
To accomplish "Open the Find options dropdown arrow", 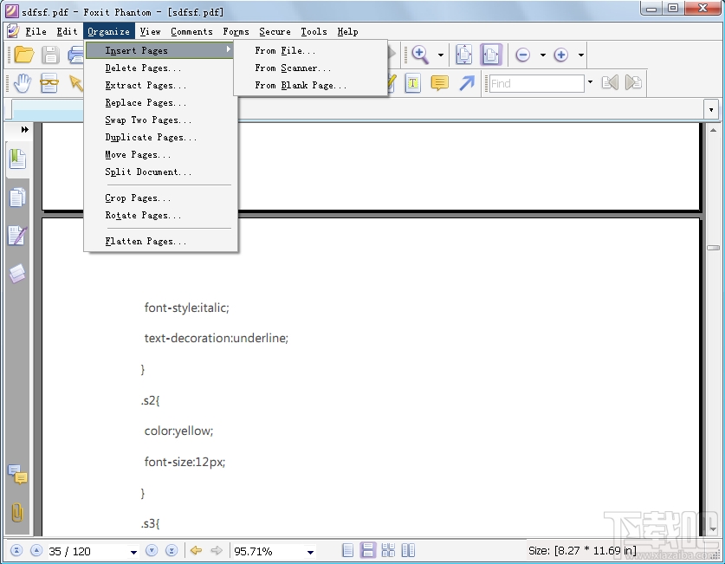I will coord(590,83).
